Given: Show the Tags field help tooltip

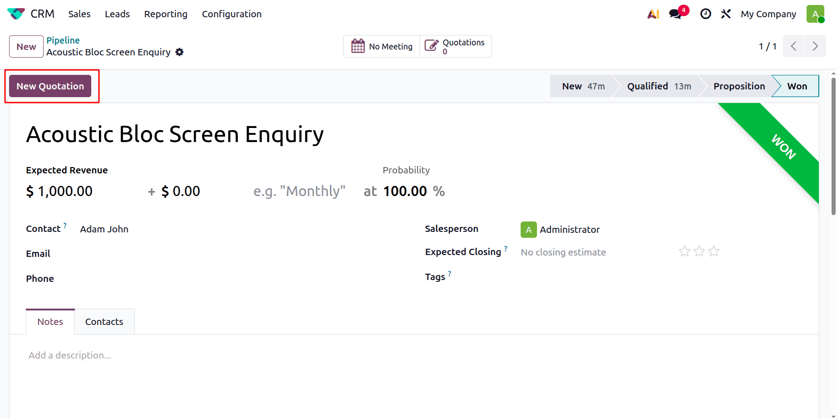Looking at the screenshot, I should [x=449, y=274].
